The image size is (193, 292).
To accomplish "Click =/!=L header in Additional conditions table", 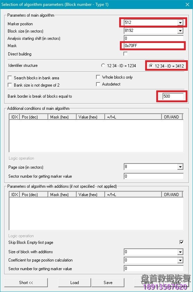I will (x=133, y=117).
